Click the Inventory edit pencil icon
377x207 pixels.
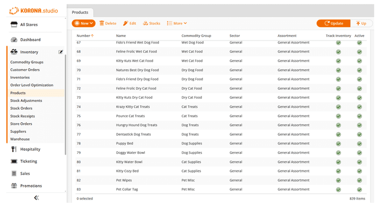click(61, 52)
